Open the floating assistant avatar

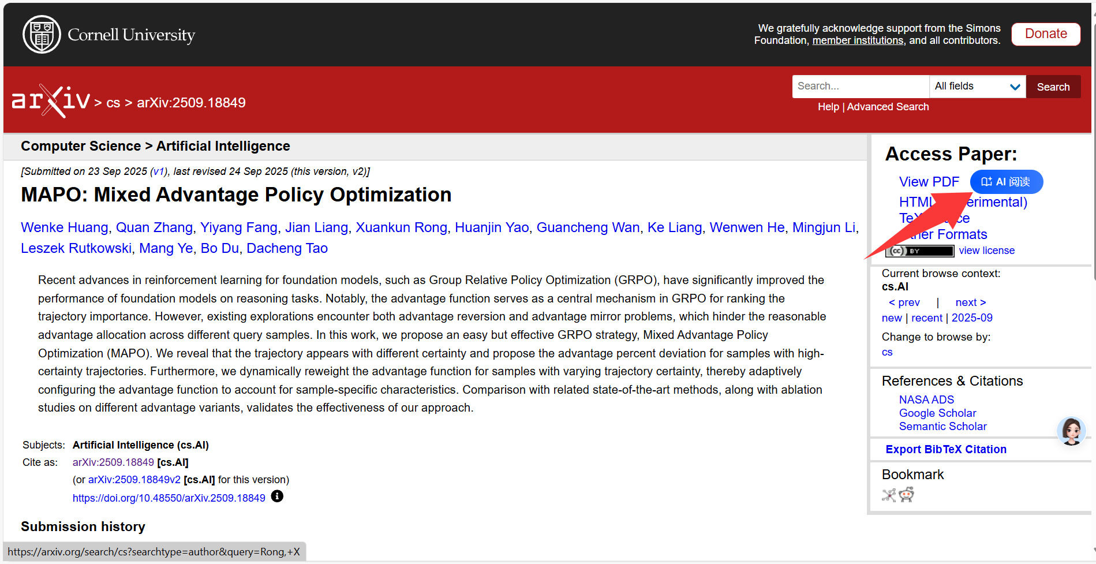(1072, 431)
